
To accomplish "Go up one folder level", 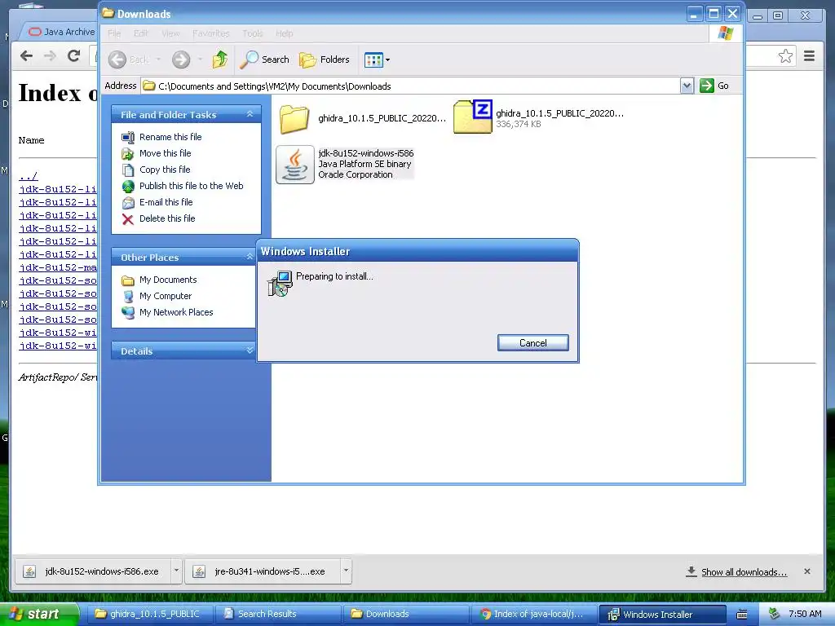I will [219, 60].
